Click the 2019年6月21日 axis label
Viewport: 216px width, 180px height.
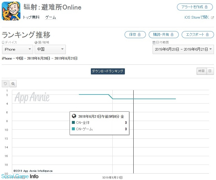tap(112, 177)
